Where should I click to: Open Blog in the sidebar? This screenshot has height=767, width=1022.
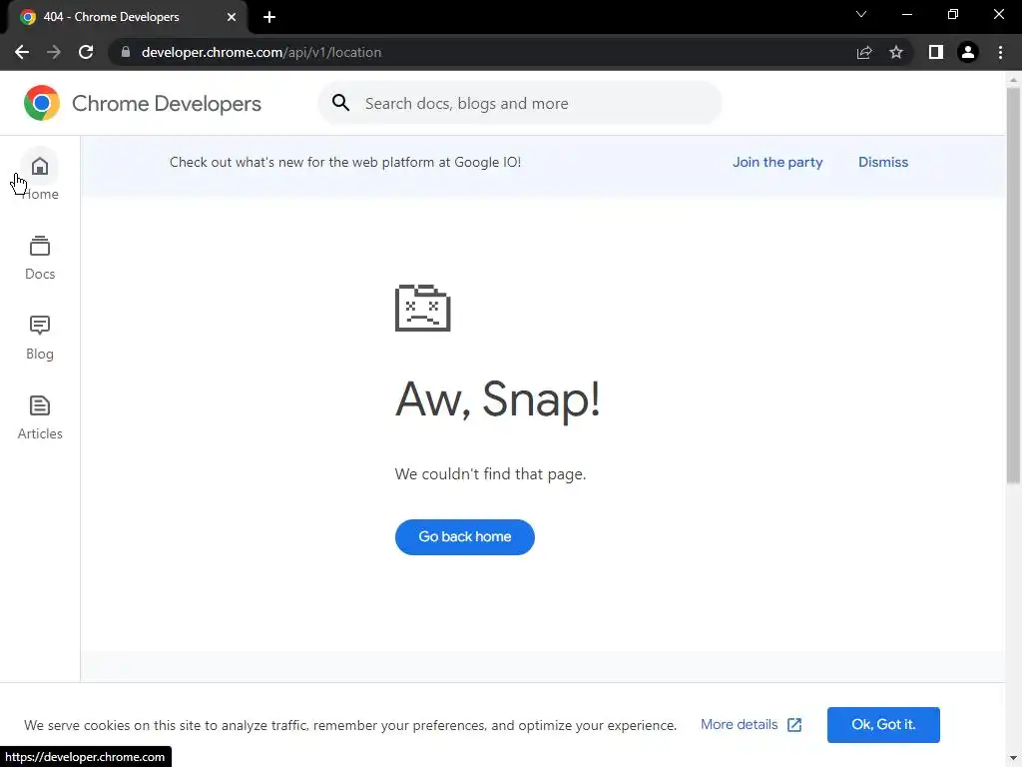(x=40, y=338)
